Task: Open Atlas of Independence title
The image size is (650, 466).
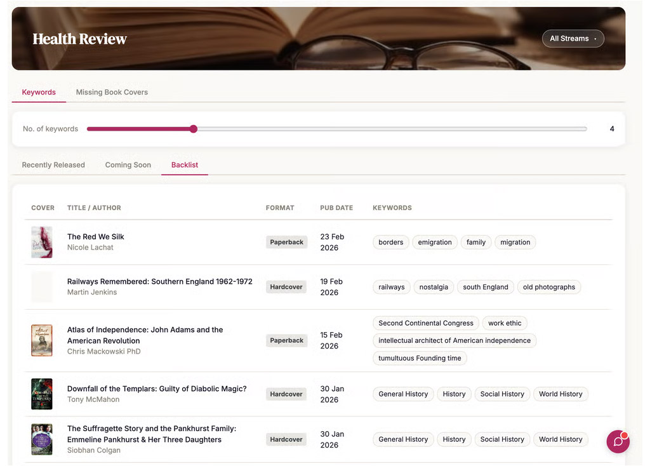Action: (145, 335)
